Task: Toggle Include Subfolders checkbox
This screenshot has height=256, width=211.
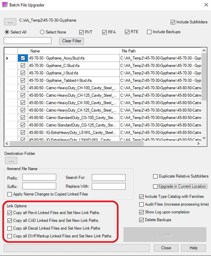Action: pos(173,22)
